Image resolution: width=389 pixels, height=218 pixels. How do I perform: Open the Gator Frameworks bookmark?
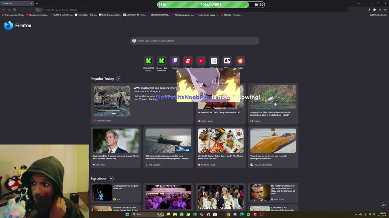[x=110, y=15]
